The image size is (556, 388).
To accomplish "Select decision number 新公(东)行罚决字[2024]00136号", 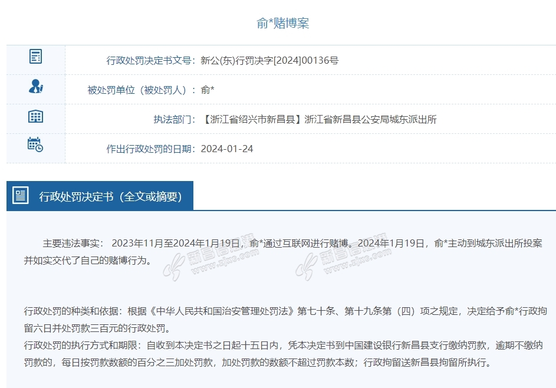I will 269,60.
